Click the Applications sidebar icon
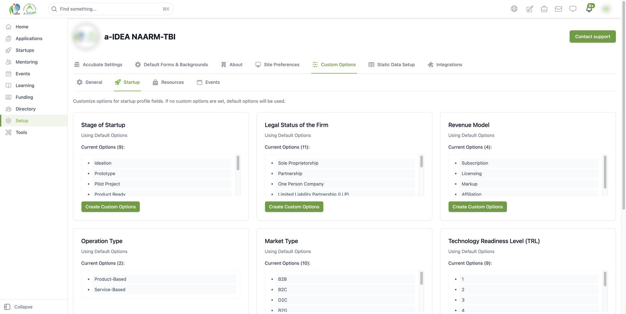 pos(9,38)
